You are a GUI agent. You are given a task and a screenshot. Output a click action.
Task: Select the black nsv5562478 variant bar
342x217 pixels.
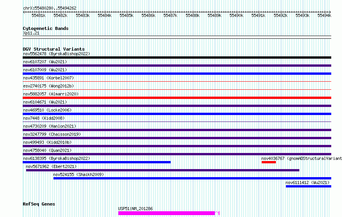coord(177,58)
